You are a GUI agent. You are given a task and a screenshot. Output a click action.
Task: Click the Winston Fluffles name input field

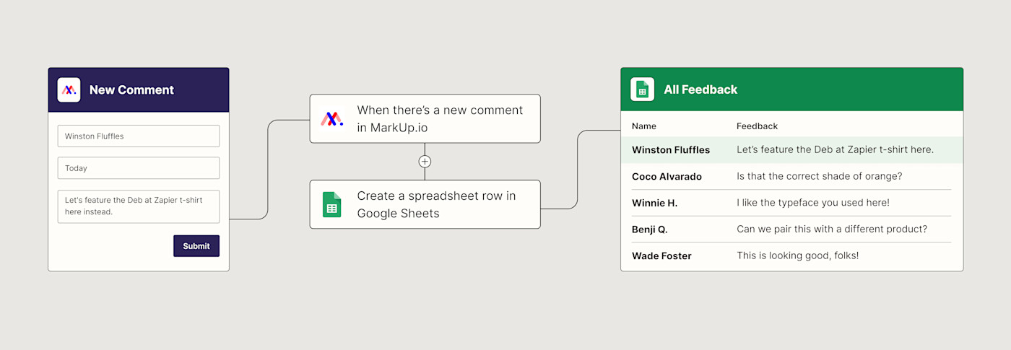click(139, 136)
